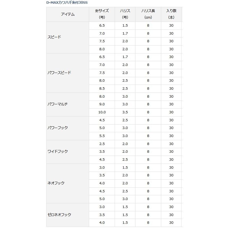Select needle size 5.5 under パワーフック
The height and width of the screenshot is (228, 228).
[102, 136]
